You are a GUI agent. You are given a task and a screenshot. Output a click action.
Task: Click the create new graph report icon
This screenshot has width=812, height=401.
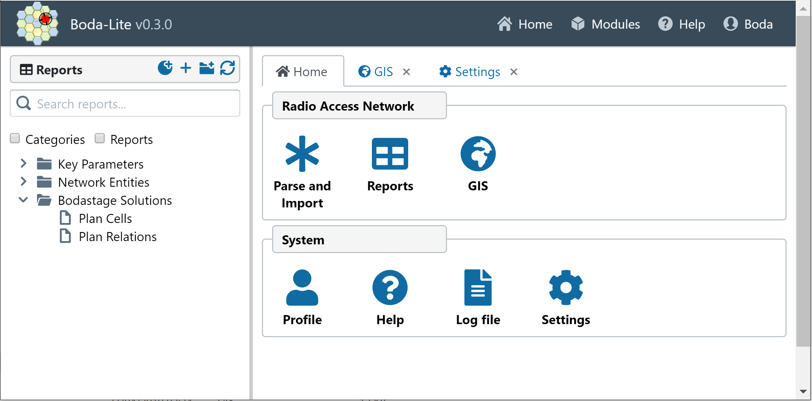(x=165, y=68)
